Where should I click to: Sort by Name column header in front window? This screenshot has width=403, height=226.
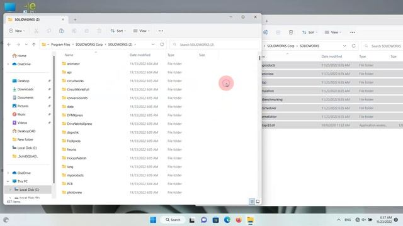(x=69, y=55)
